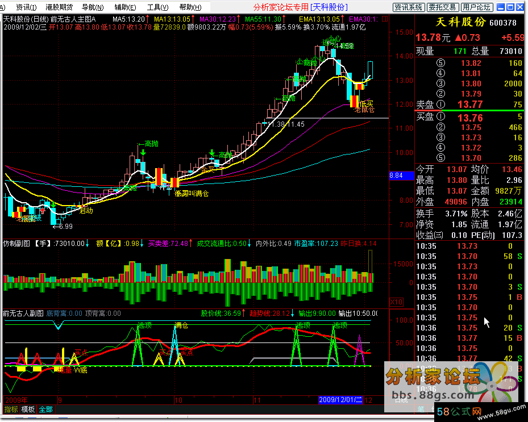This screenshot has width=528, height=422.
Task: Switch to the 模板 tab
Action: coord(28,410)
